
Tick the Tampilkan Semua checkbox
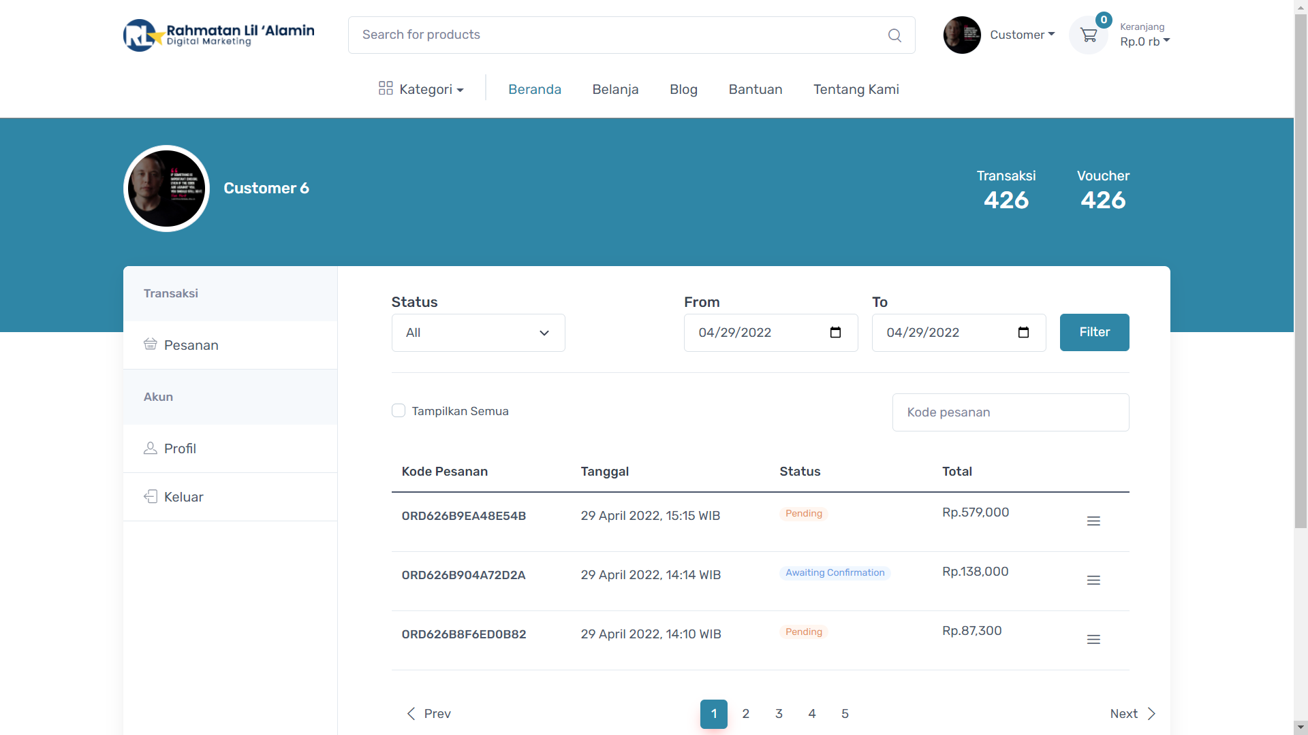[x=399, y=410]
